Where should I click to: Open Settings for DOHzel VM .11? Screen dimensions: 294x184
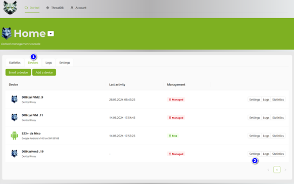click(x=255, y=118)
